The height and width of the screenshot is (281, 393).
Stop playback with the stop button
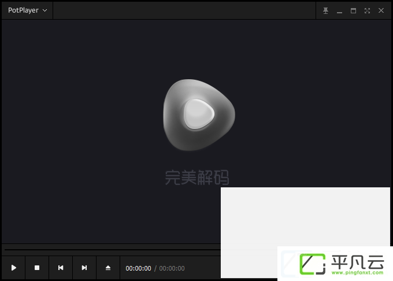[37, 268]
